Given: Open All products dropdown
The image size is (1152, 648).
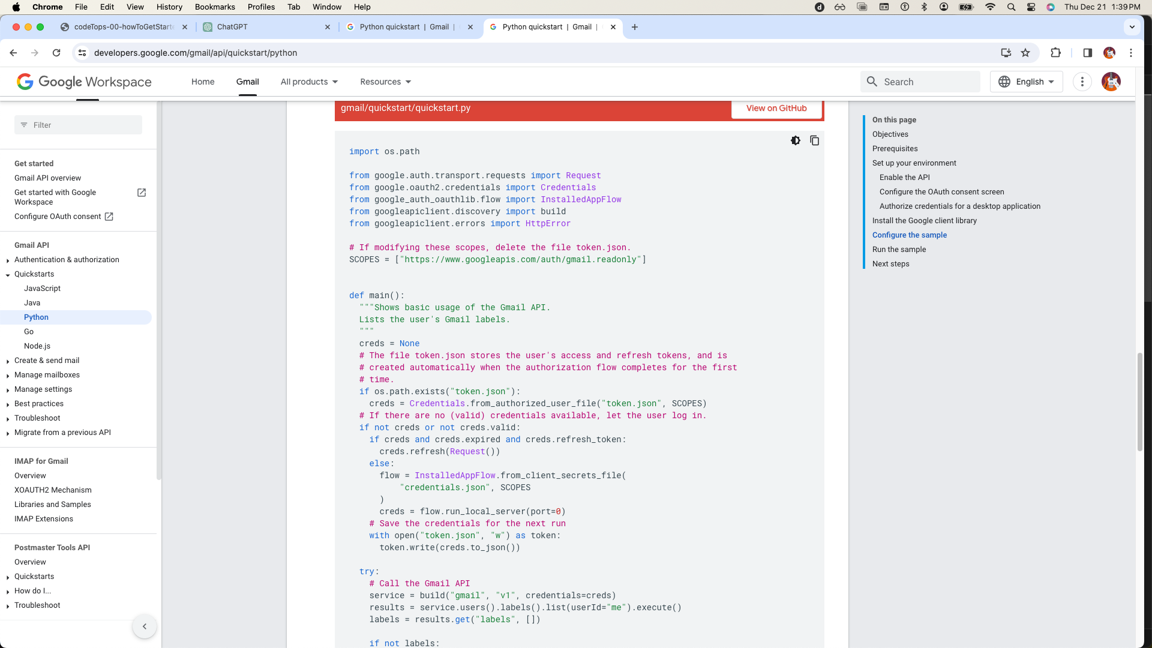Looking at the screenshot, I should [x=309, y=82].
